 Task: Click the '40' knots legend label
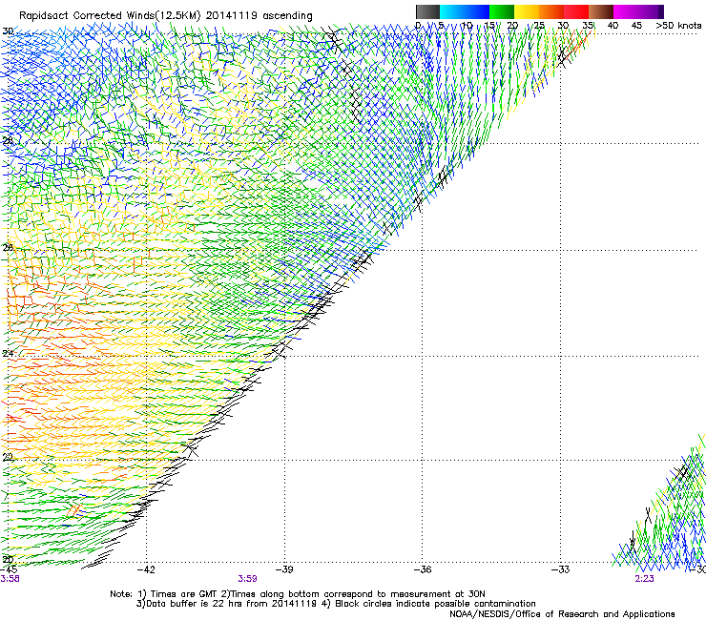[x=613, y=25]
